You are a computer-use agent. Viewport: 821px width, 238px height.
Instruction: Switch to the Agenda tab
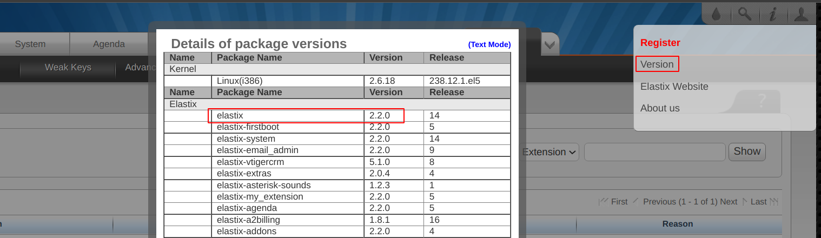109,44
